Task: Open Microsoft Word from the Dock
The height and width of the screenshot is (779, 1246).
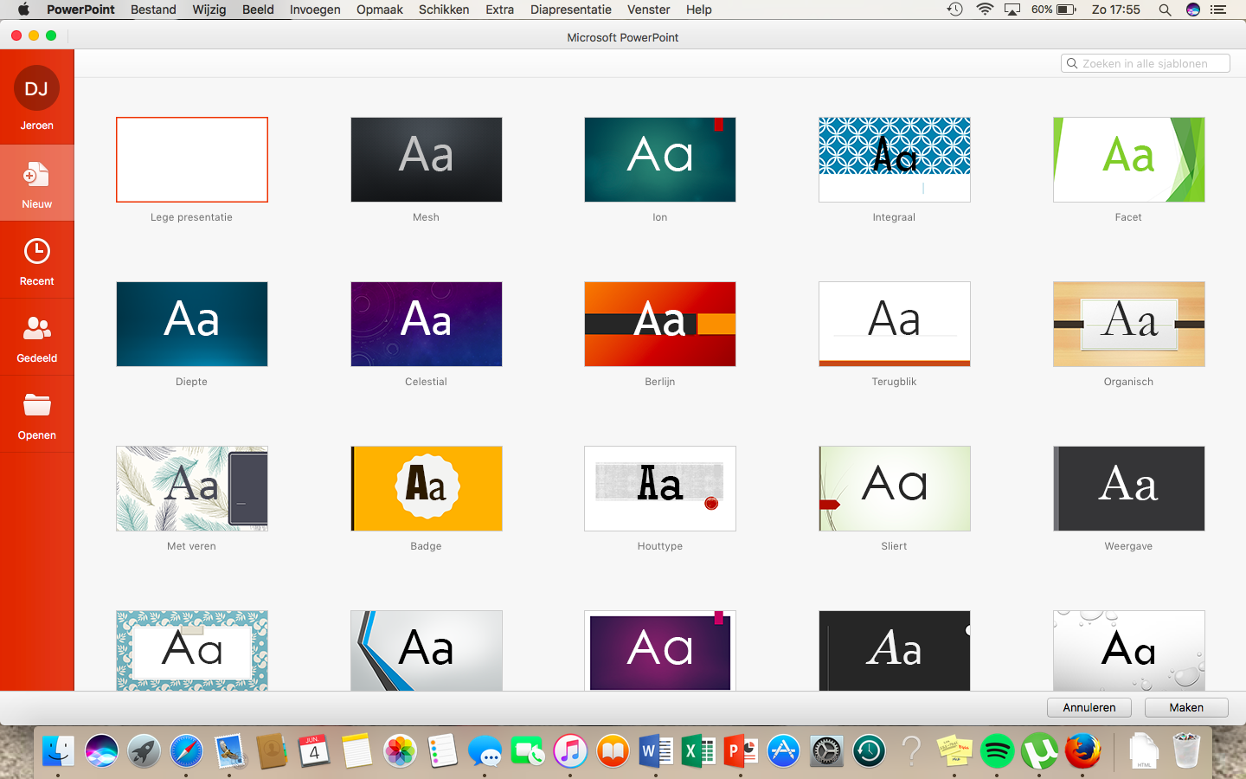Action: (655, 750)
